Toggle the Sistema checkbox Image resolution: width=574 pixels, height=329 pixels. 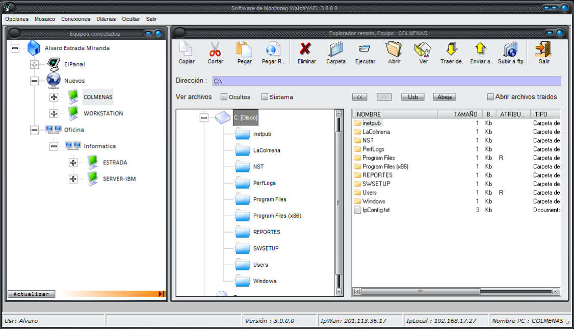point(265,97)
